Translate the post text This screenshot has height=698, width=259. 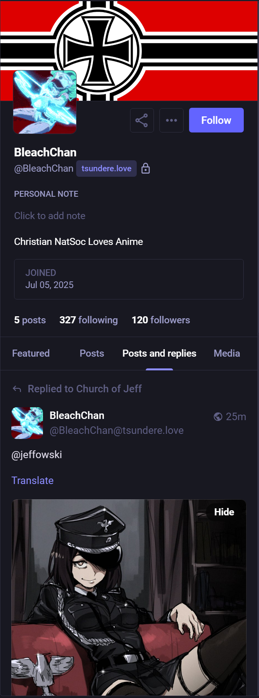pos(32,480)
